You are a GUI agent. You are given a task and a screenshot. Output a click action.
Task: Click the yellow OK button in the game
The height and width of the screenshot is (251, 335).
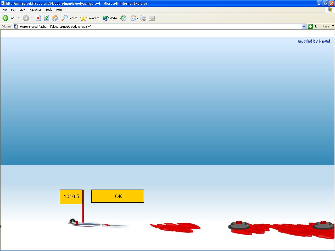[118, 196]
